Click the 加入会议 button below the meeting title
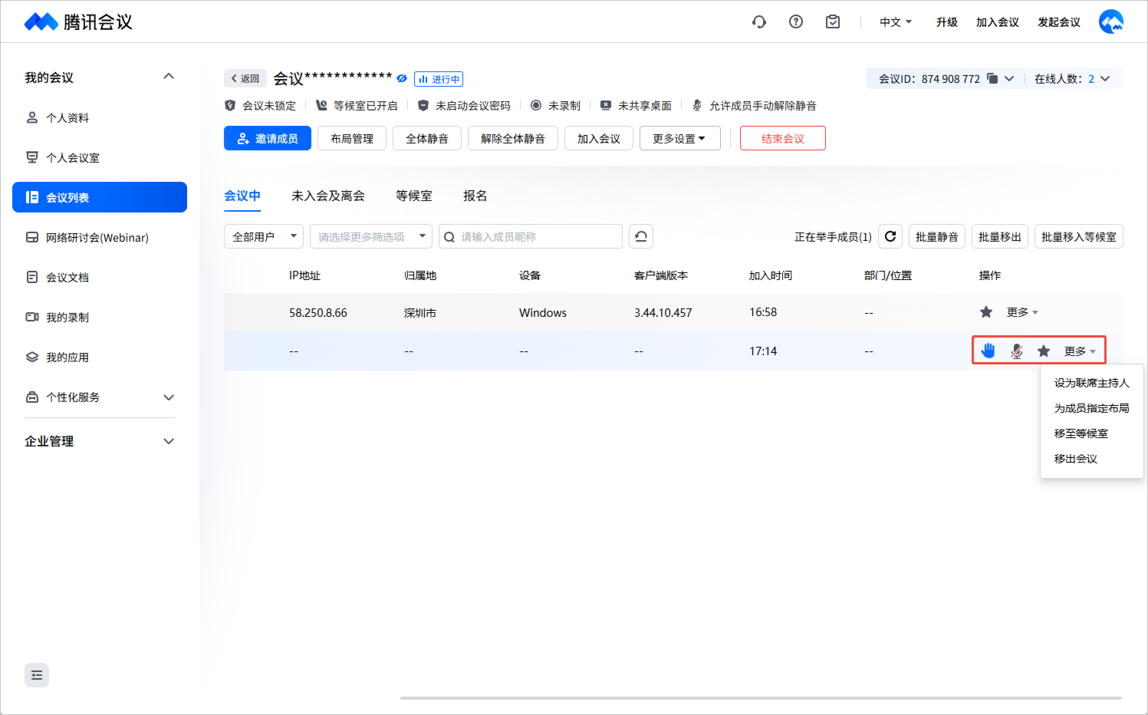 [598, 138]
